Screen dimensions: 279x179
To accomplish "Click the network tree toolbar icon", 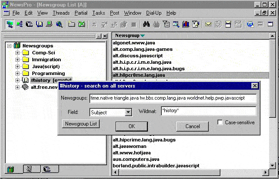I will coord(9,24).
